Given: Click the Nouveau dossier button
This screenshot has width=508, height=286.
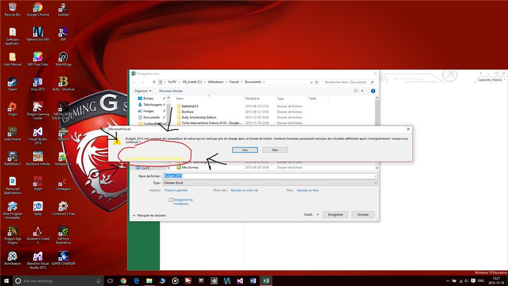Looking at the screenshot, I should (x=171, y=91).
